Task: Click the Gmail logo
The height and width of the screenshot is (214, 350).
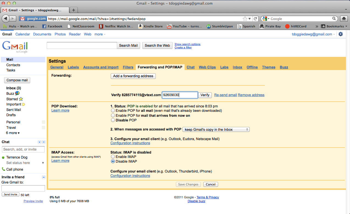Action: pyautogui.click(x=15, y=46)
